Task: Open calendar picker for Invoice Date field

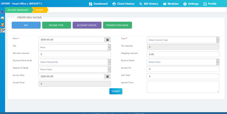Action: (108, 76)
